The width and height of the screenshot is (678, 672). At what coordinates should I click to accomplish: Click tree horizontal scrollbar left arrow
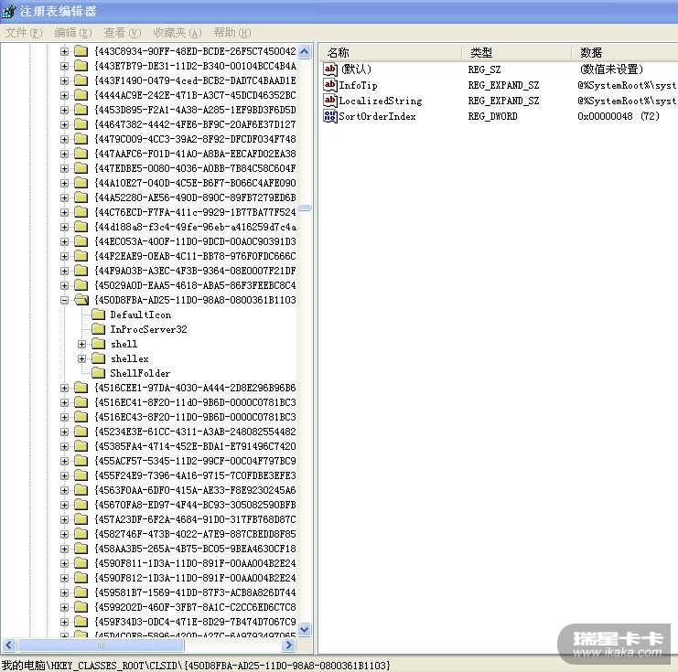(9, 645)
